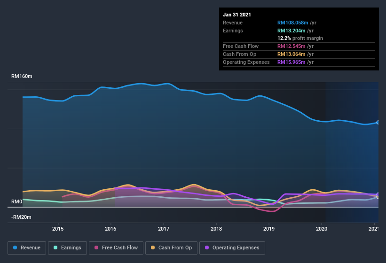This screenshot has height=263, width=386.
Task: Toggle the Earnings series legend button
Action: tap(67, 248)
